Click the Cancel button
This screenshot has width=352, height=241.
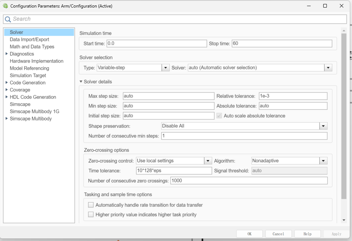tap(278, 234)
